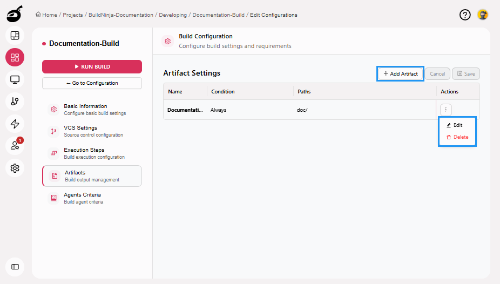The height and width of the screenshot is (284, 500).
Task: Open Basic Information settings section
Action: point(92,109)
